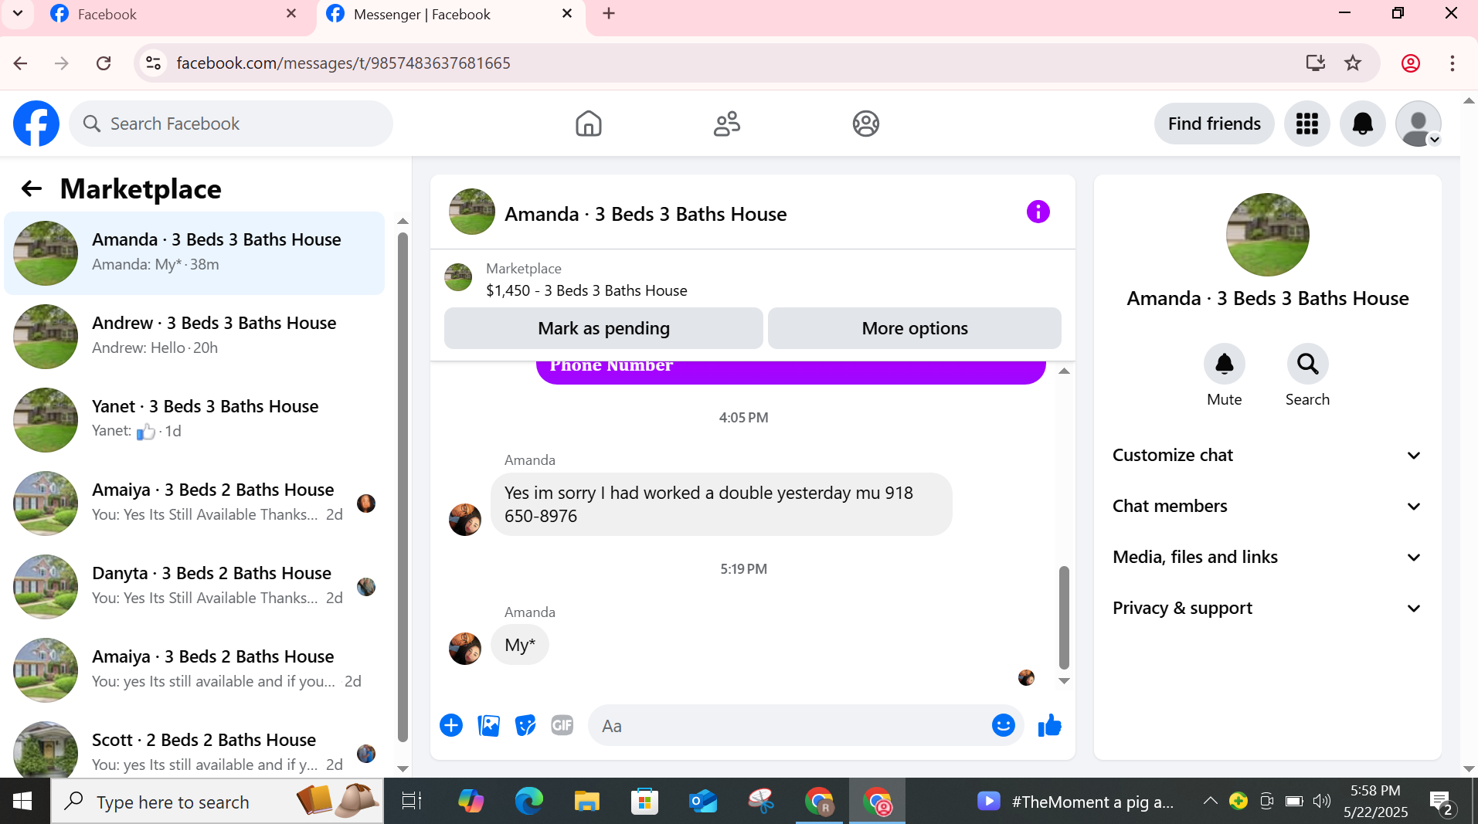
Task: Open the account profile avatar menu
Action: coord(1419,124)
